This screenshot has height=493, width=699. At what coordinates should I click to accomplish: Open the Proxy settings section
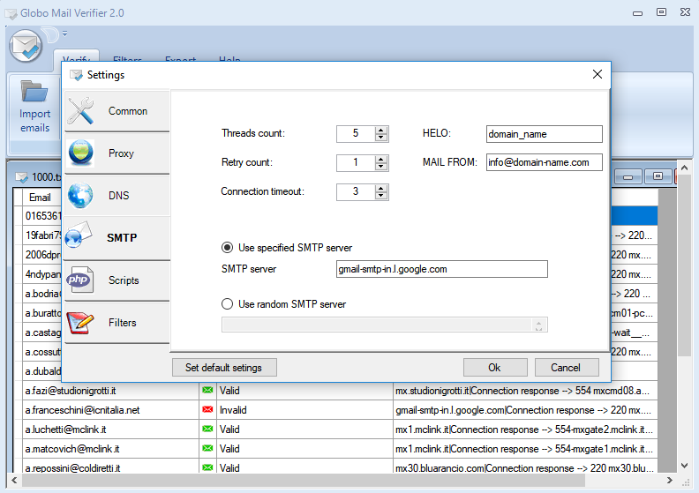(116, 153)
